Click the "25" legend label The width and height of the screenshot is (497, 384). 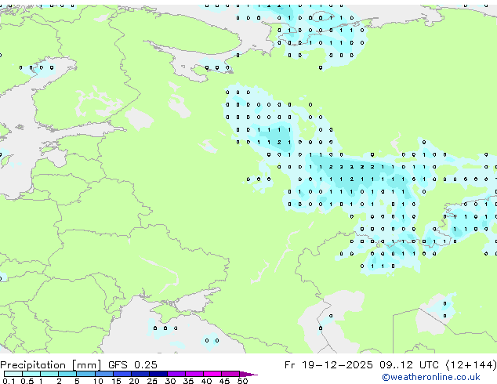152,381
